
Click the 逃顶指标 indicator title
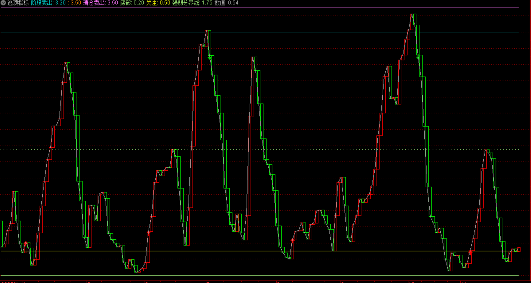tap(18, 3)
